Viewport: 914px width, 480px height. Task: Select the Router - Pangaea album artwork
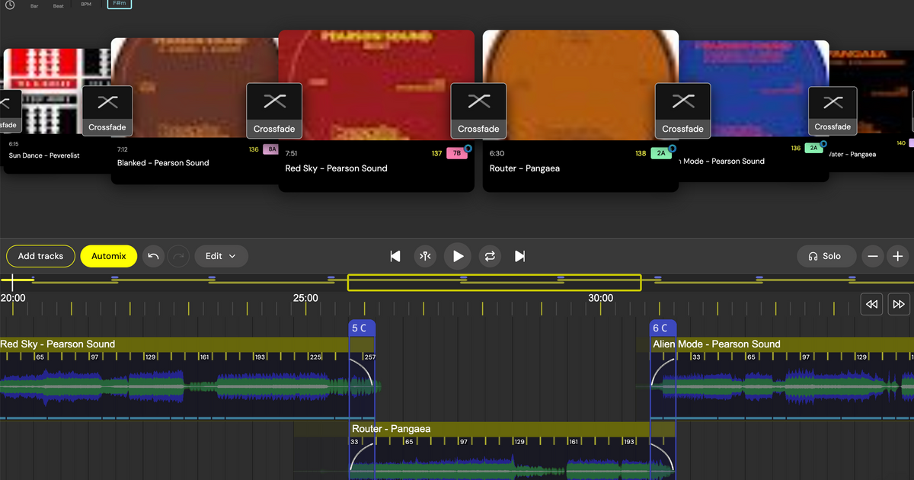[580, 84]
